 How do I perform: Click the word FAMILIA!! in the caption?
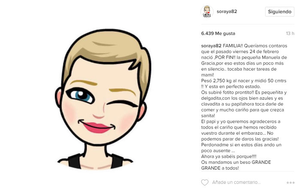pyautogui.click(x=233, y=46)
